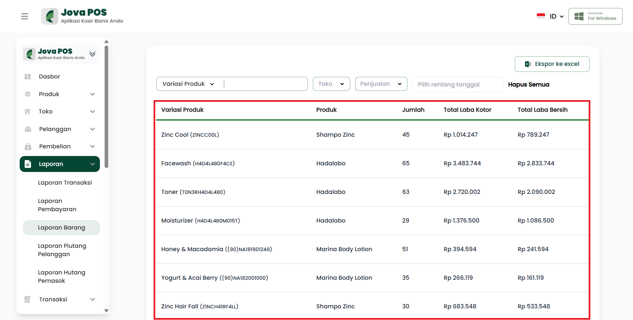Open the Variasi Produk filter dropdown

188,84
